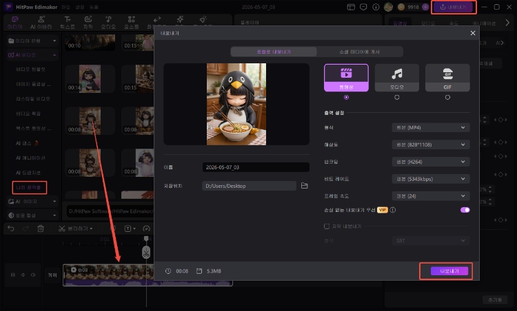Open the format dropdown showing MP4
This screenshot has width=517, height=311.
point(431,128)
